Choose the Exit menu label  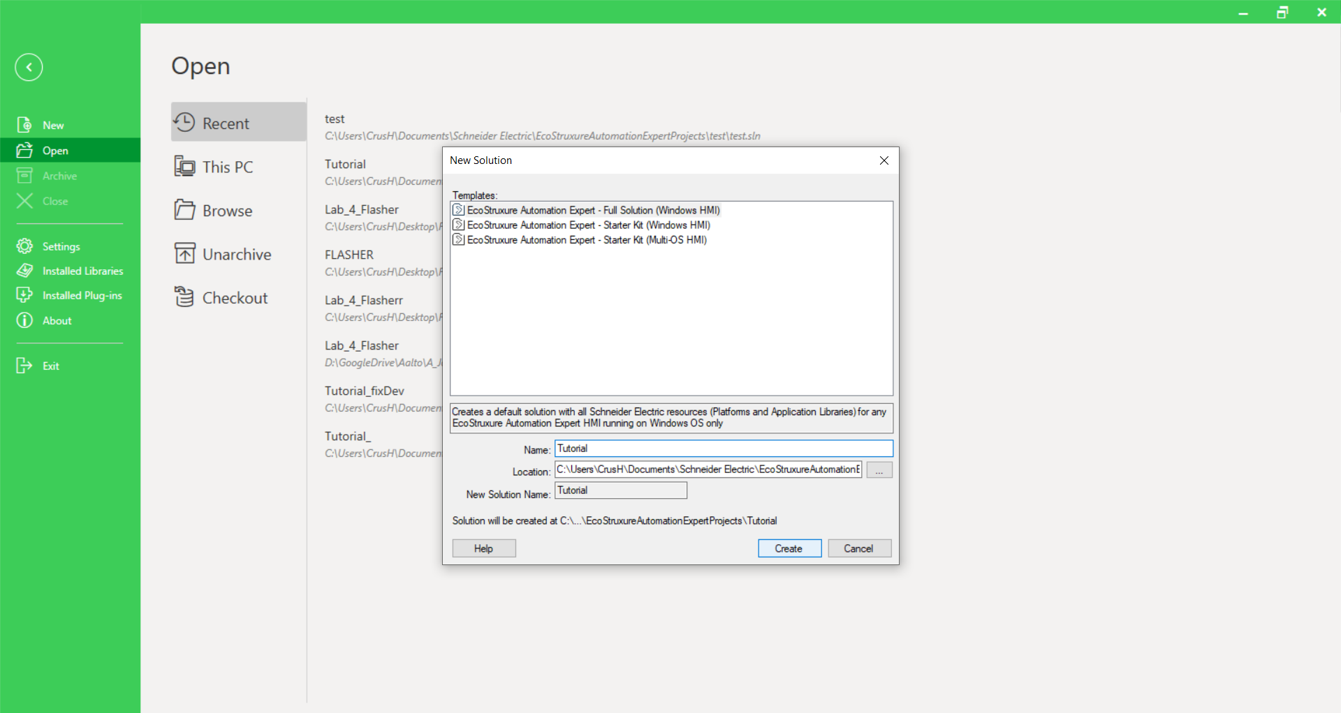pos(51,366)
